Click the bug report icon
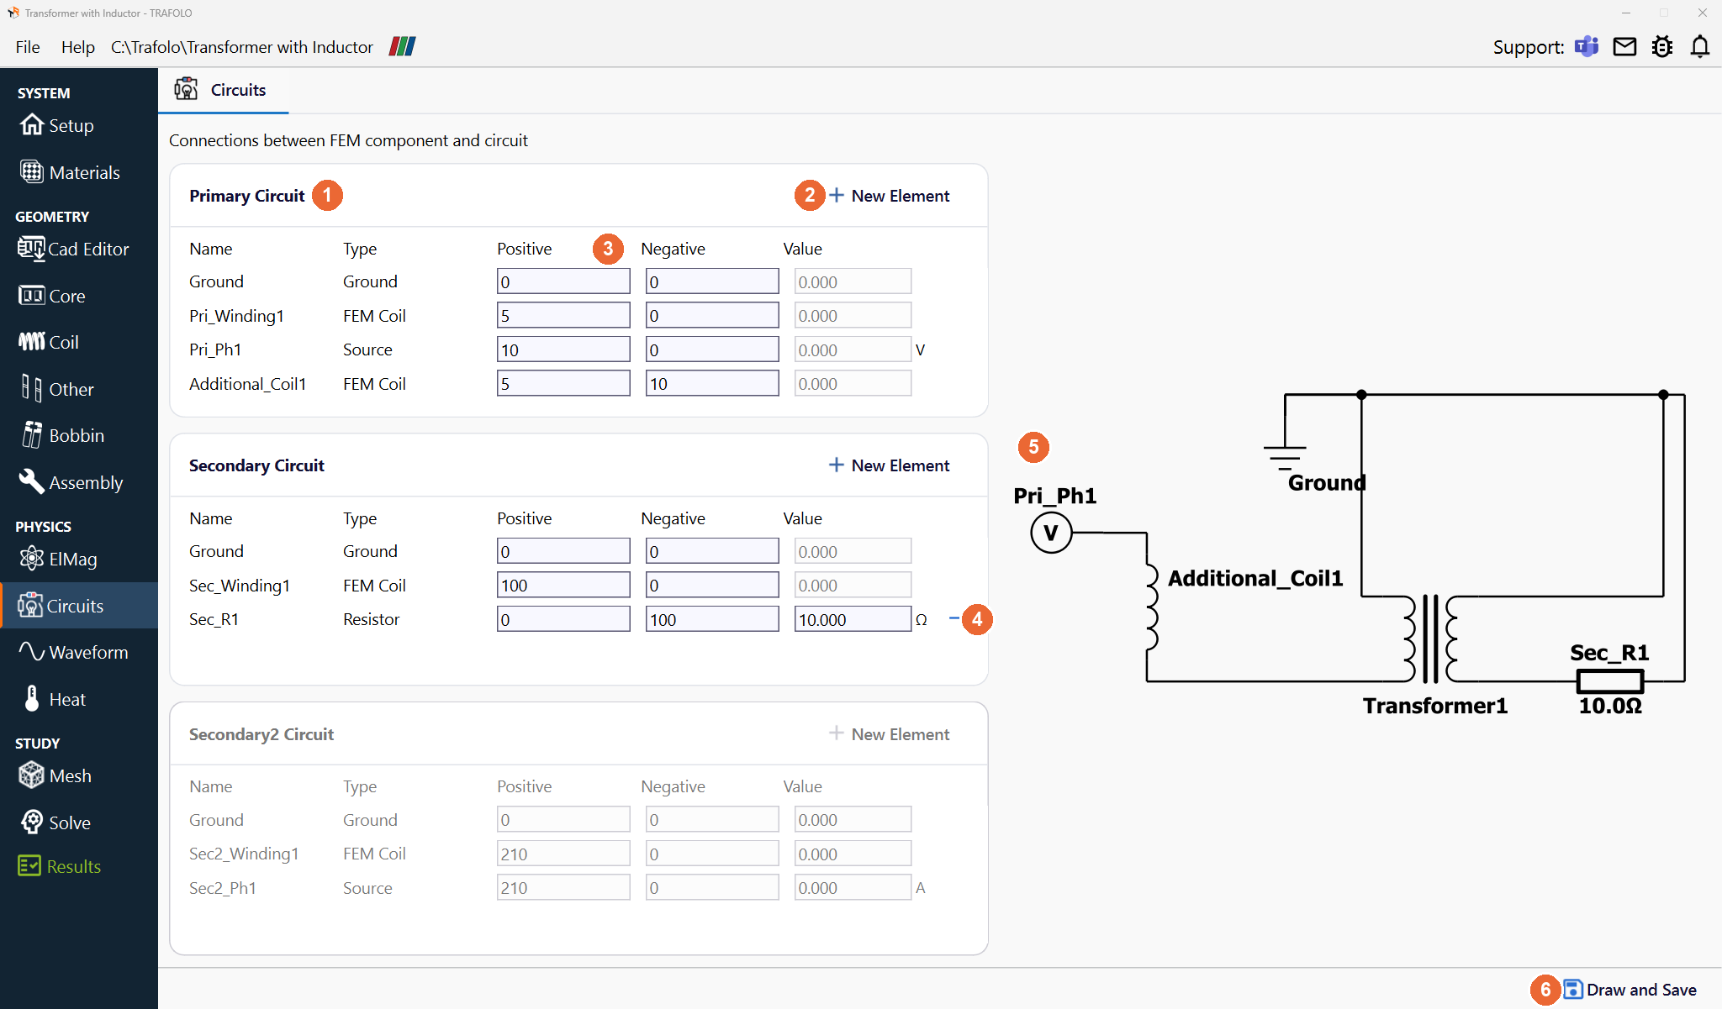 point(1662,46)
